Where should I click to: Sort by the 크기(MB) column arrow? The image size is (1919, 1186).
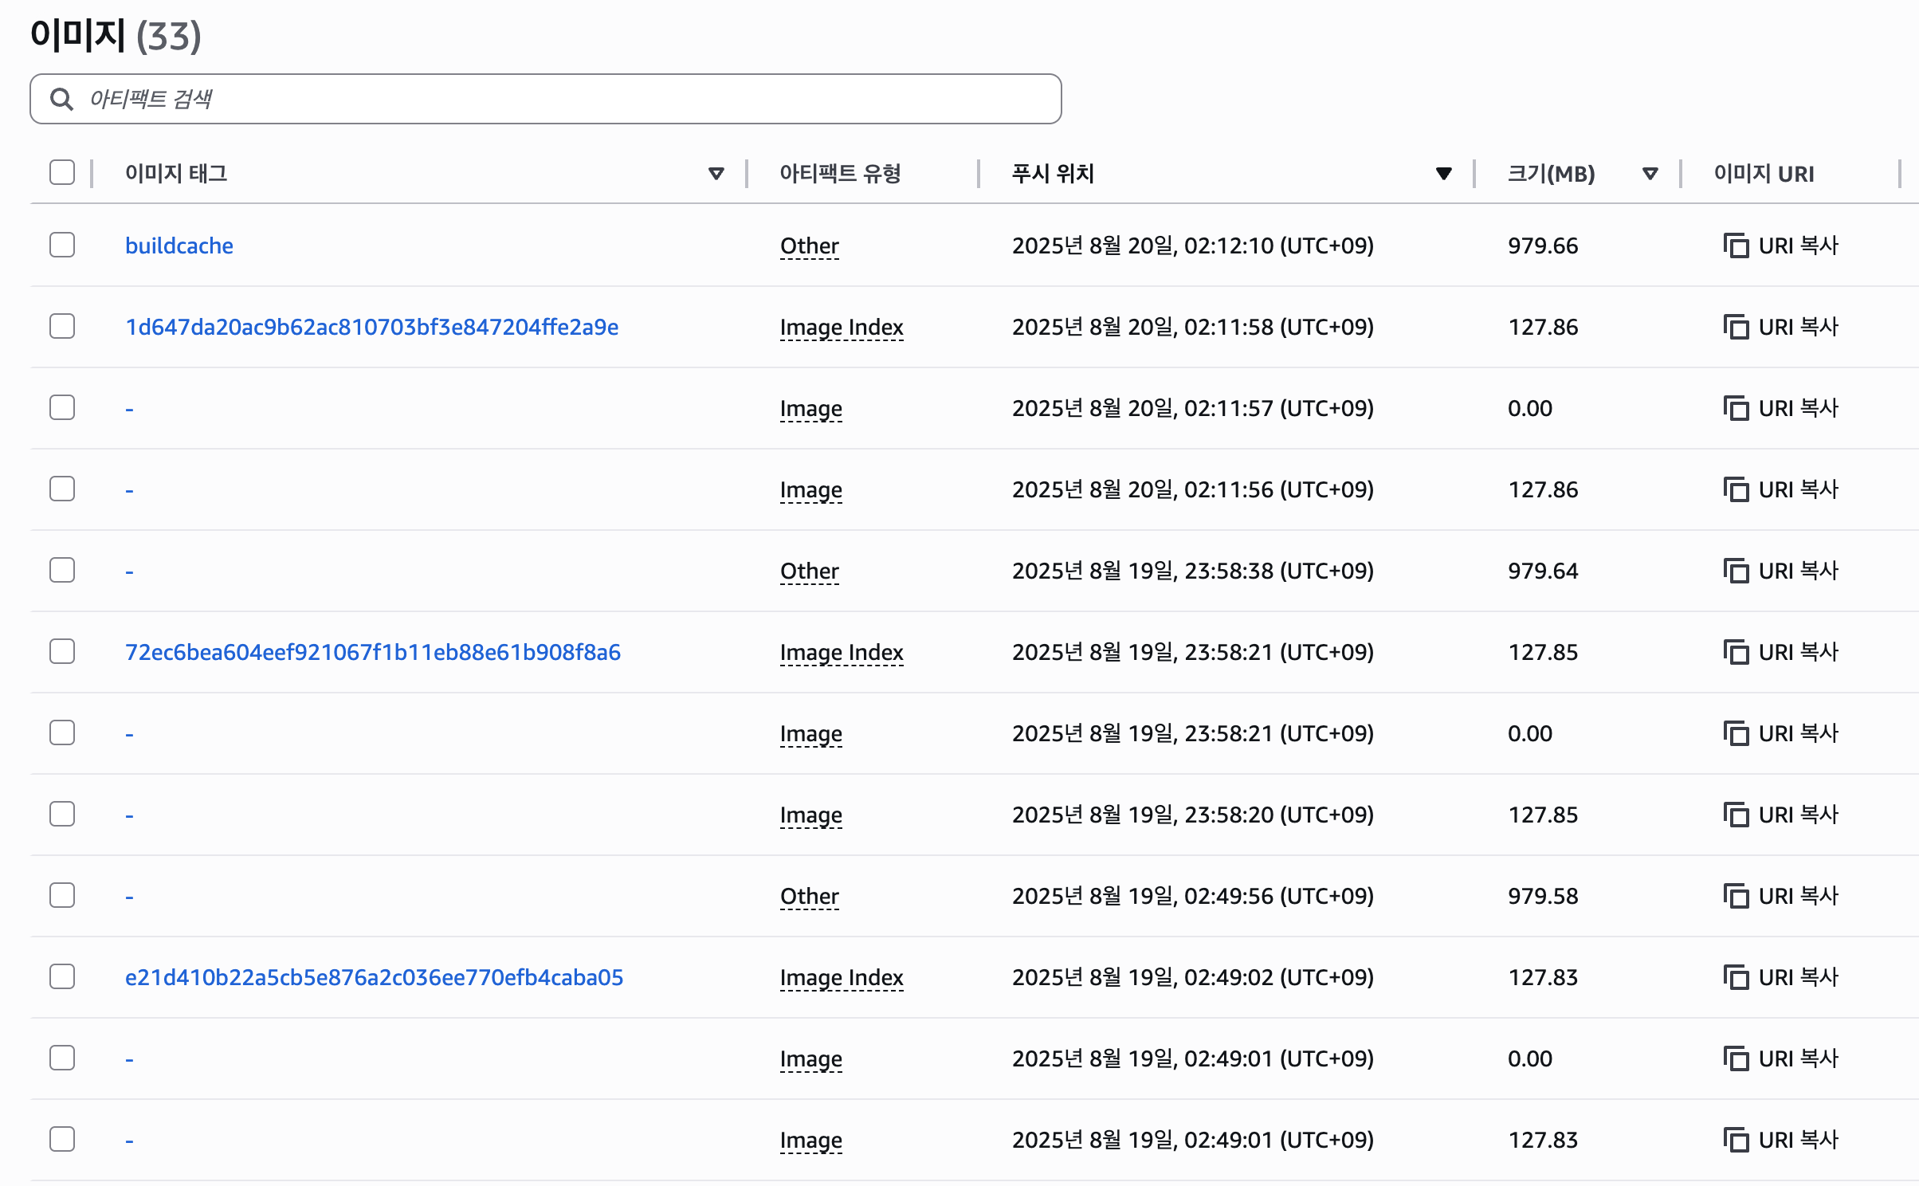coord(1650,173)
